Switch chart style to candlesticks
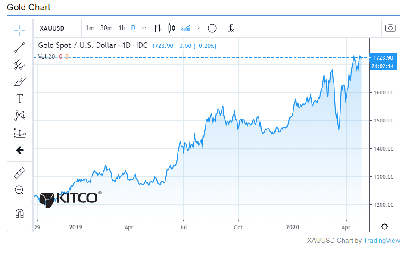Viewport: 409px width, 254px height. (x=172, y=28)
